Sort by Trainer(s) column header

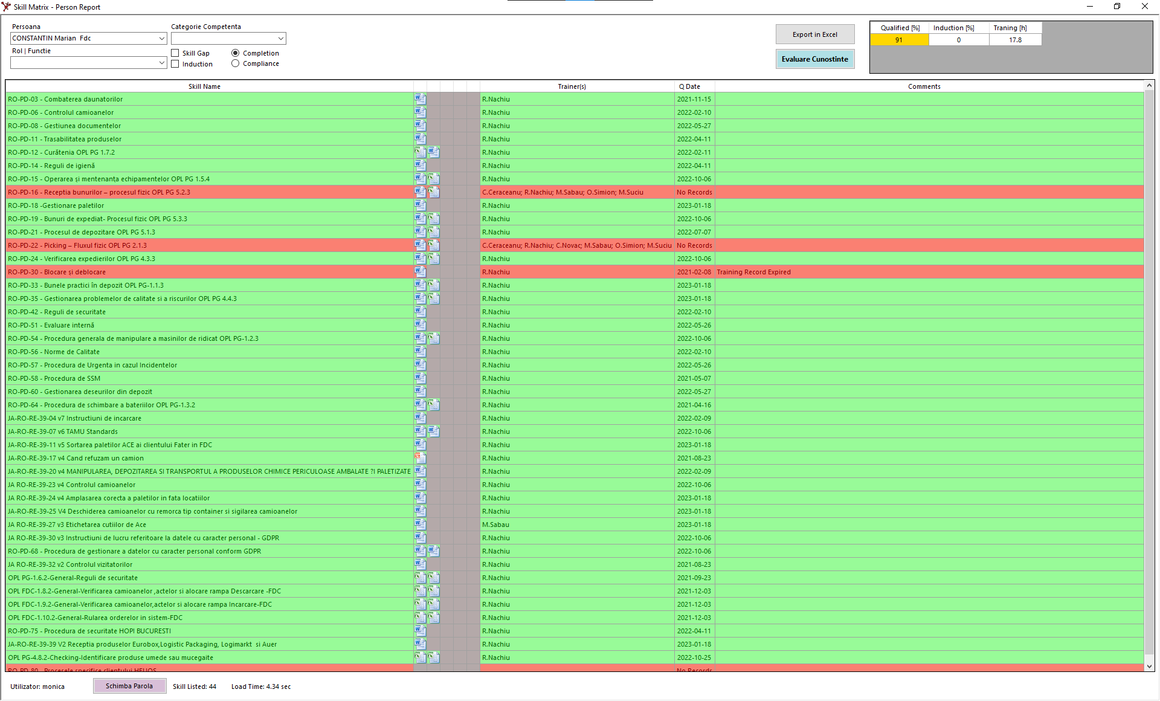(572, 86)
